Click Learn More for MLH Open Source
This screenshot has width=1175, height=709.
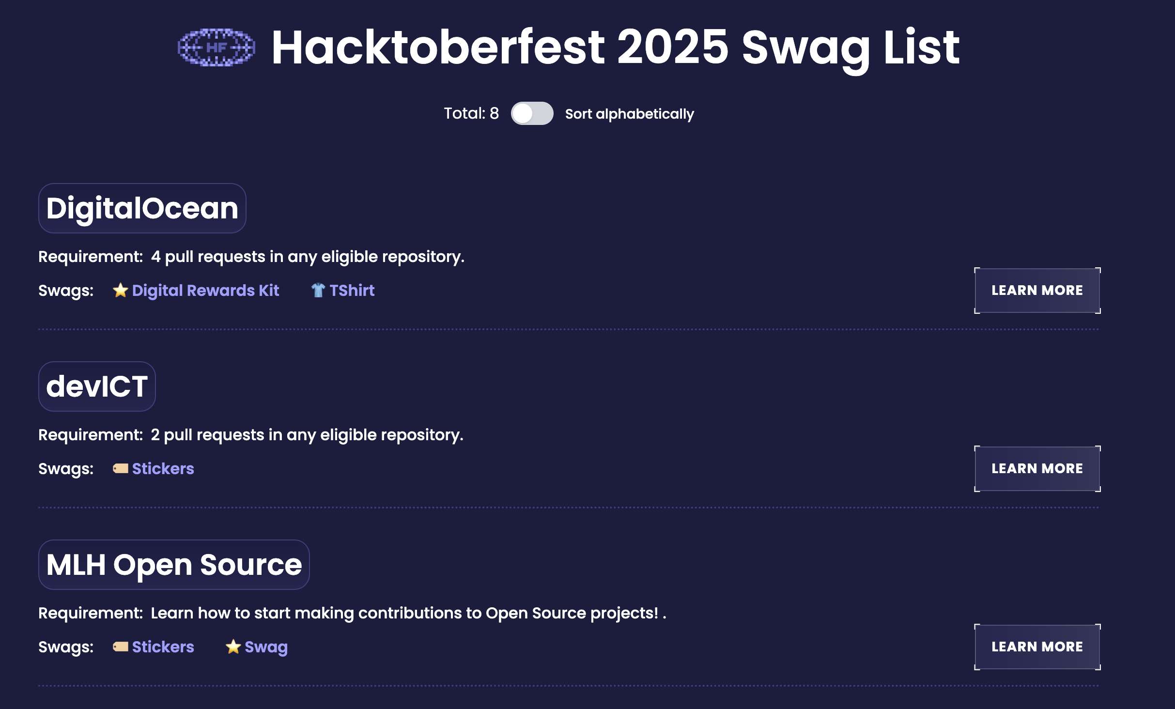1037,647
